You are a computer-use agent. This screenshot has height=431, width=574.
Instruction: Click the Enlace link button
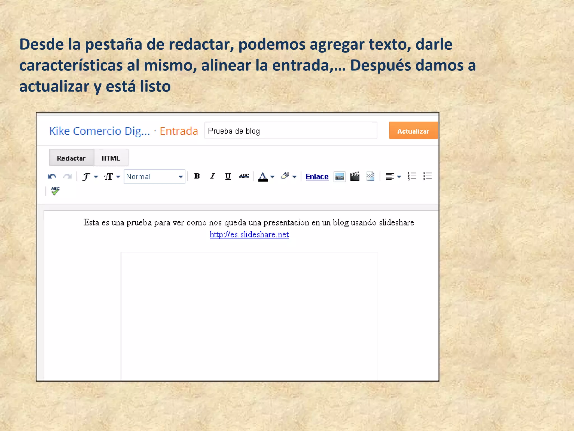(317, 176)
